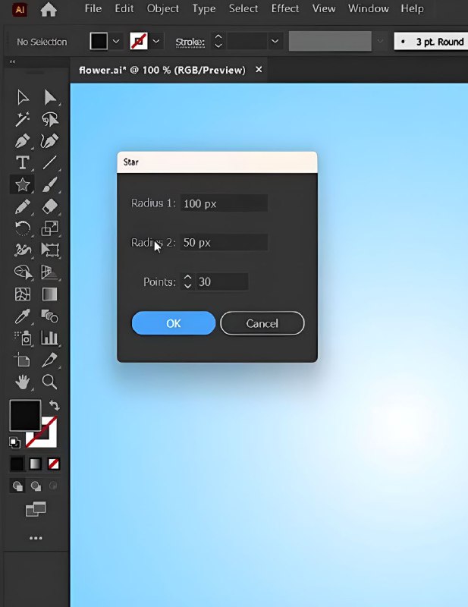468x607 pixels.
Task: Expand the stroke color dropdown
Action: pyautogui.click(x=157, y=42)
